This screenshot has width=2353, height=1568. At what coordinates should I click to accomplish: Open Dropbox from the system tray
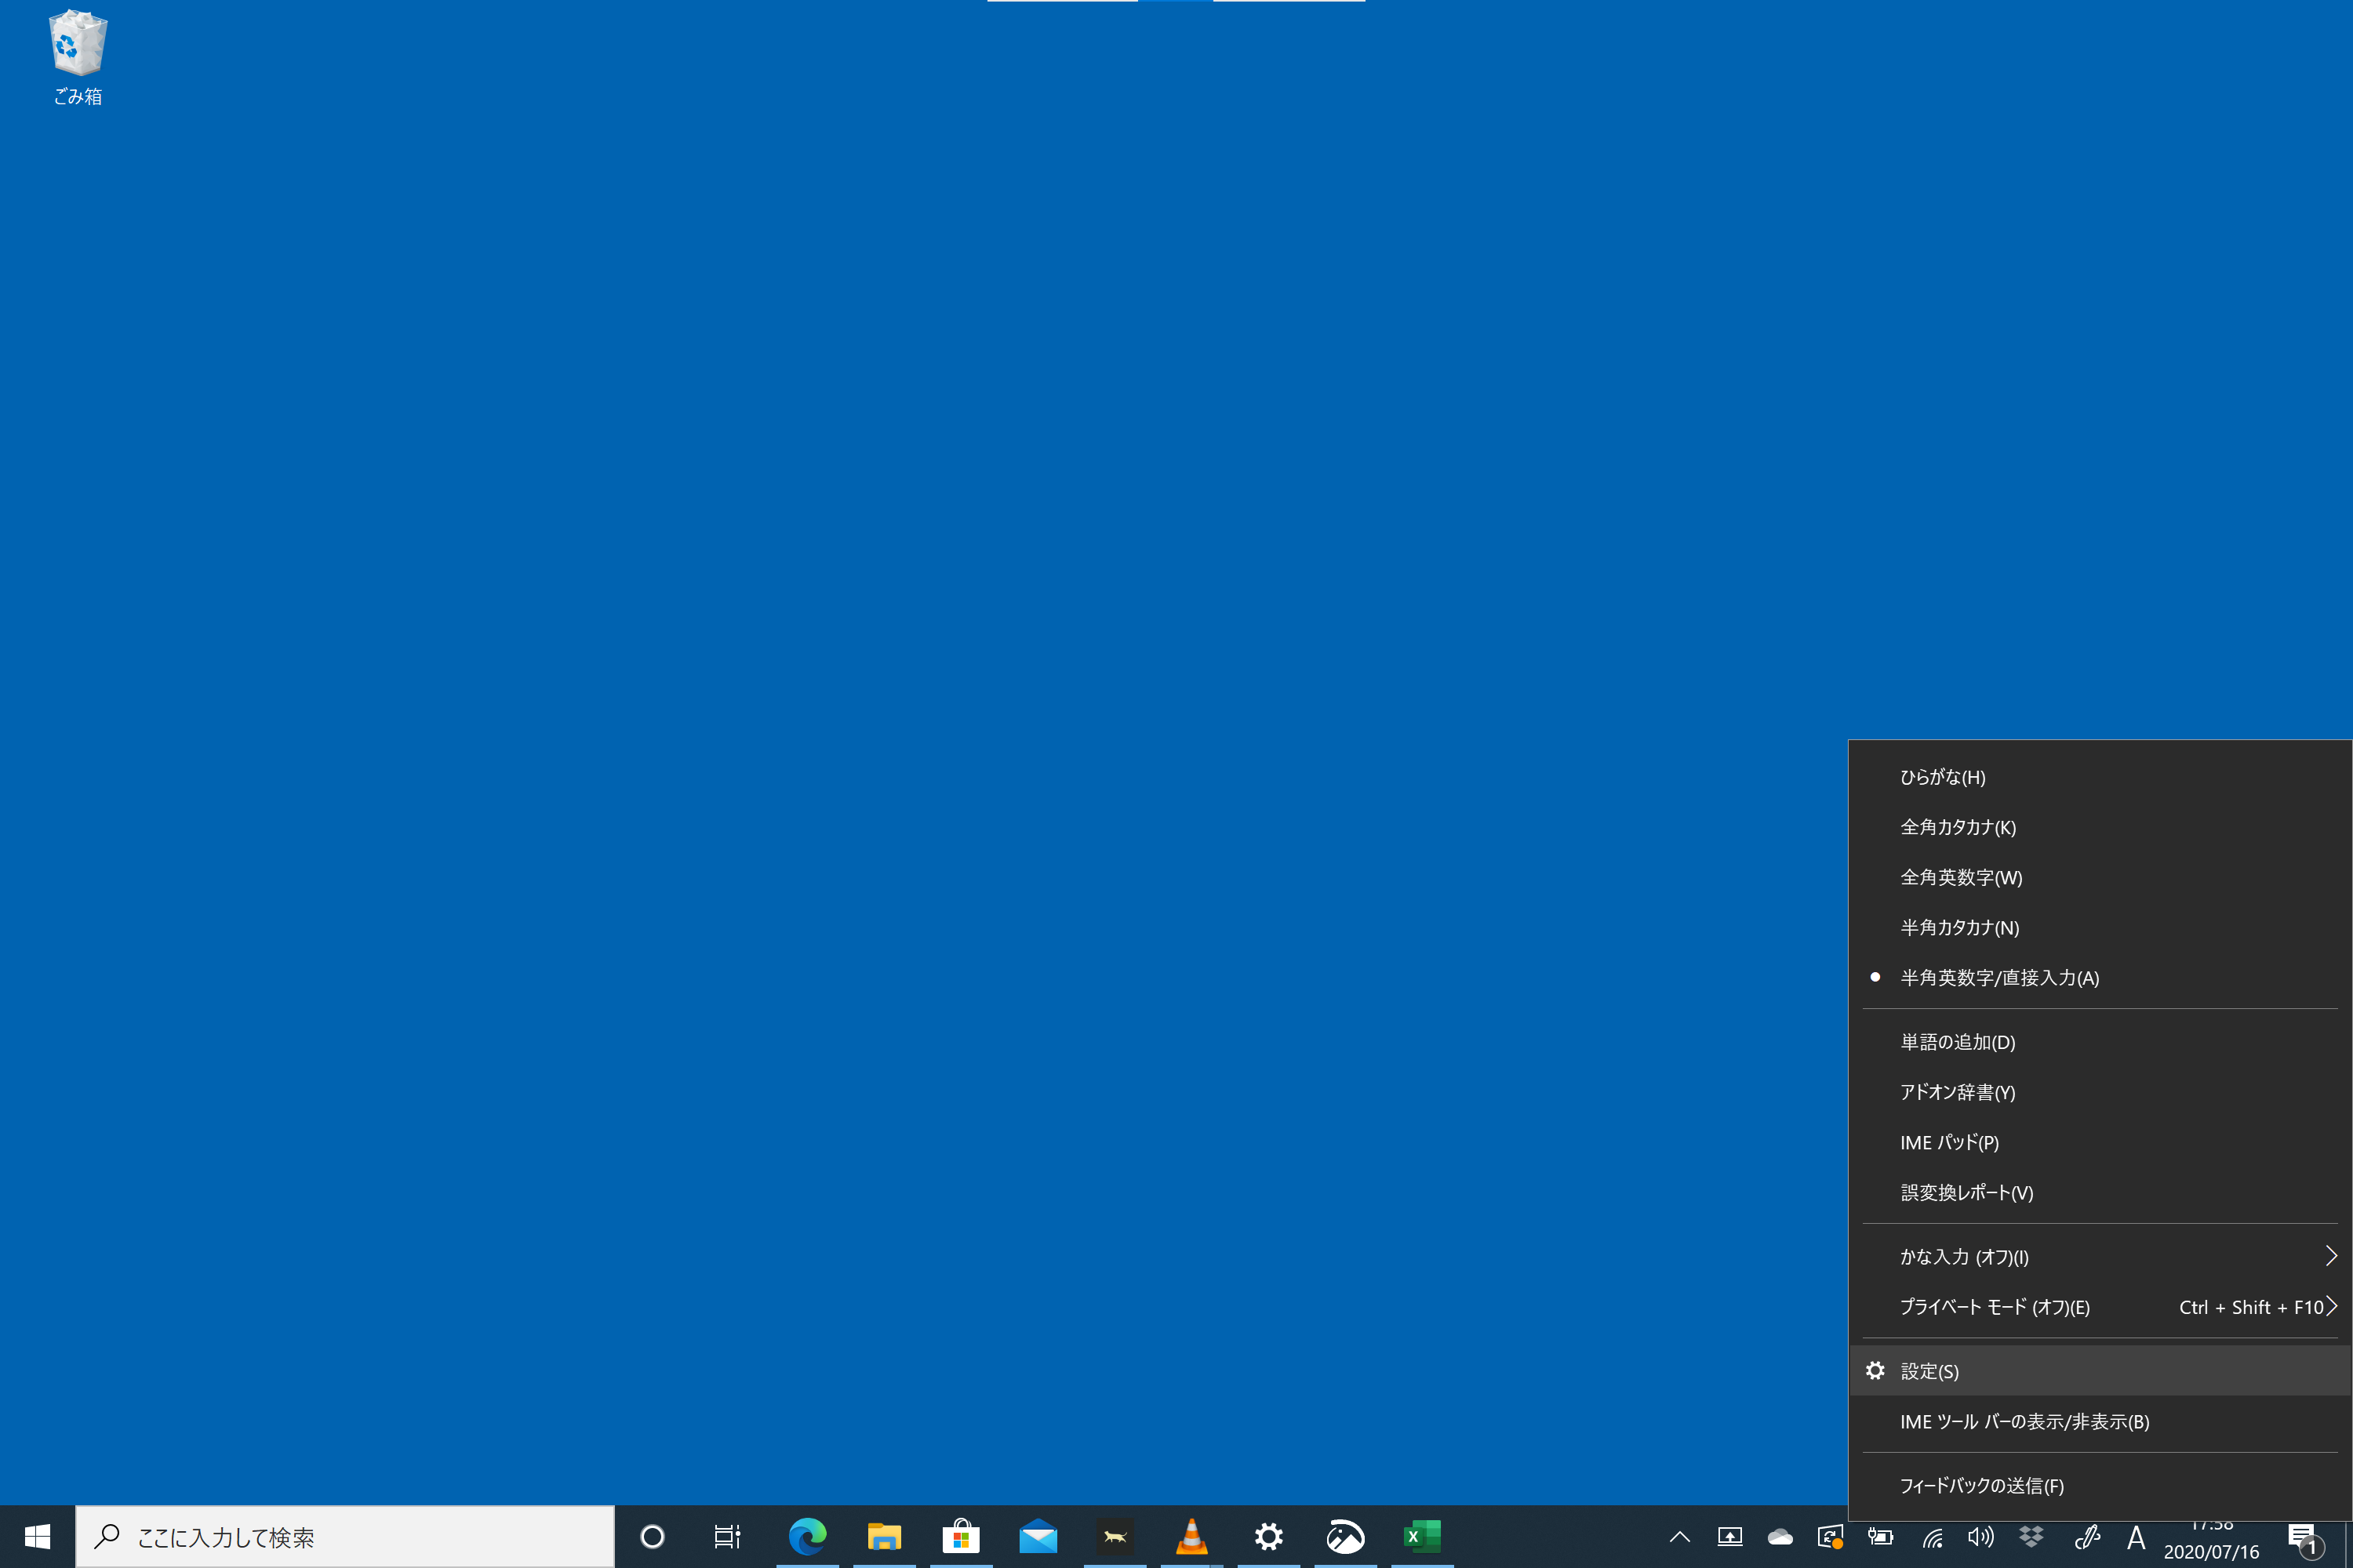point(2032,1537)
